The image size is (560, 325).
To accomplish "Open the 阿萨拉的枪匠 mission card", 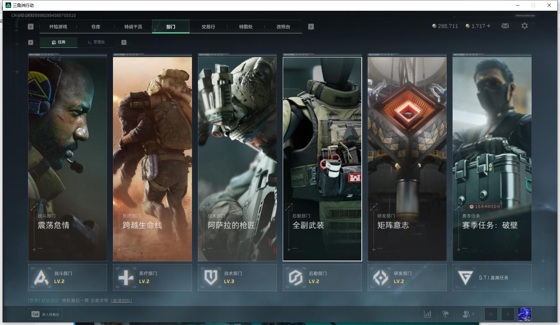I will coord(237,159).
